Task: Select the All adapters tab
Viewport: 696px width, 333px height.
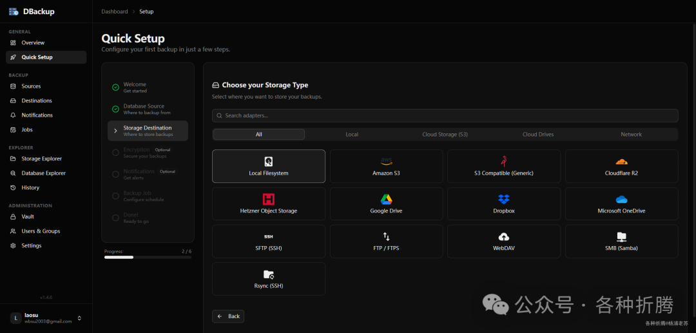Action: click(x=259, y=135)
